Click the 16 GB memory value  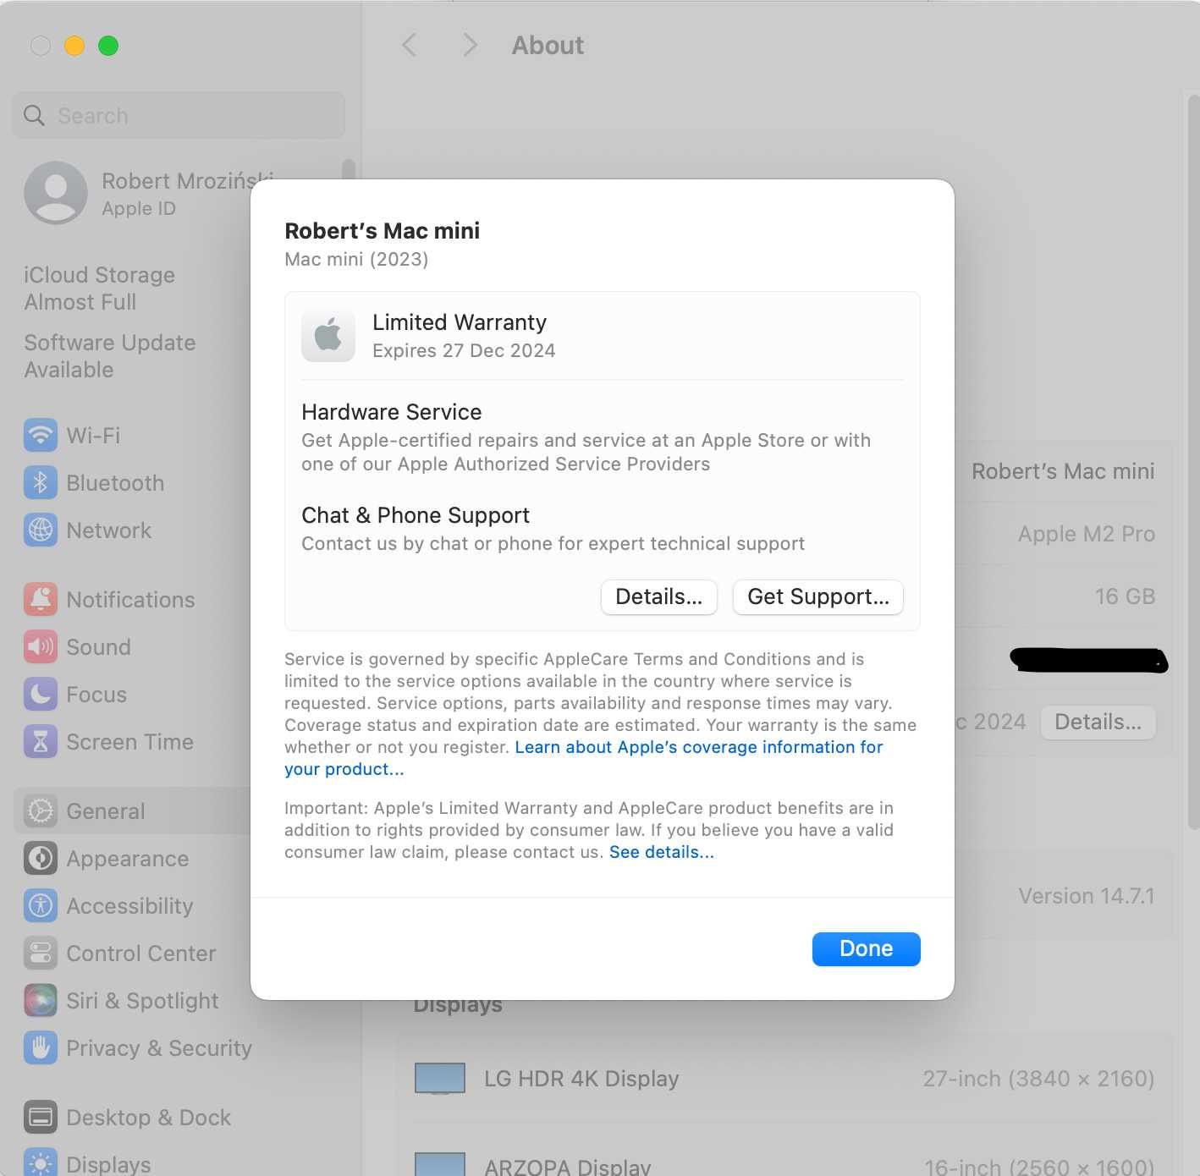click(x=1125, y=596)
